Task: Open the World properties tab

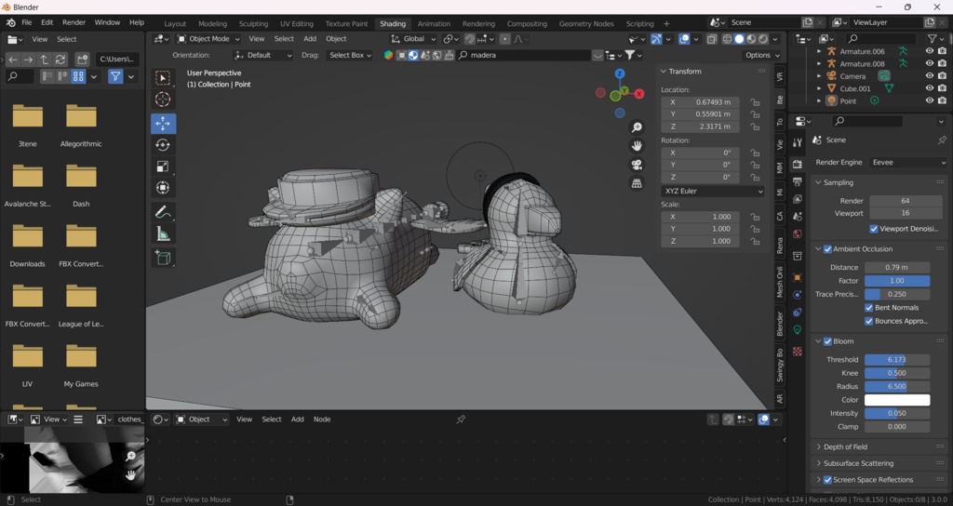Action: (x=798, y=234)
